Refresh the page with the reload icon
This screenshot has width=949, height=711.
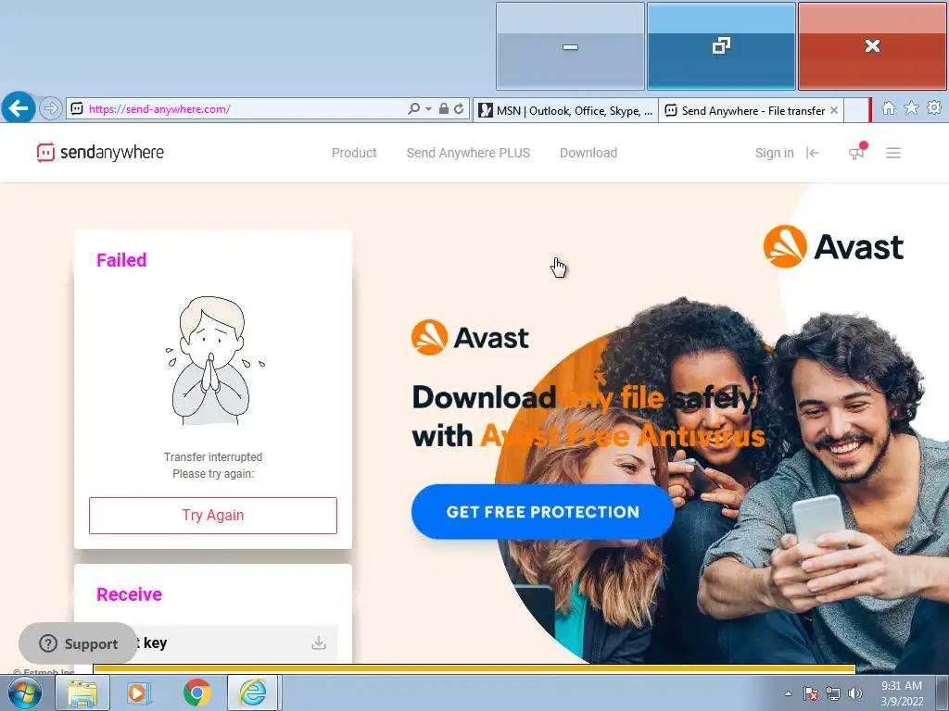click(459, 109)
